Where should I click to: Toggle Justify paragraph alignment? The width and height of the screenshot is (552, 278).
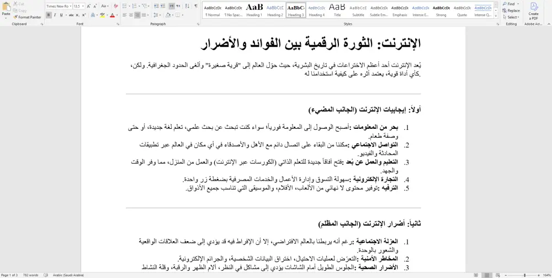(x=144, y=15)
